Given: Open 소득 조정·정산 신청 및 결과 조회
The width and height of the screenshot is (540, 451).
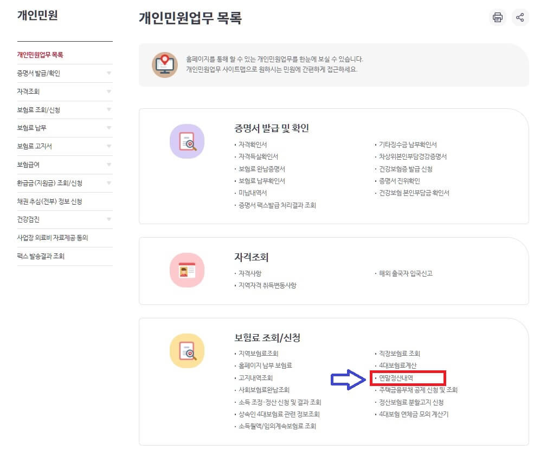Looking at the screenshot, I should pos(280,402).
